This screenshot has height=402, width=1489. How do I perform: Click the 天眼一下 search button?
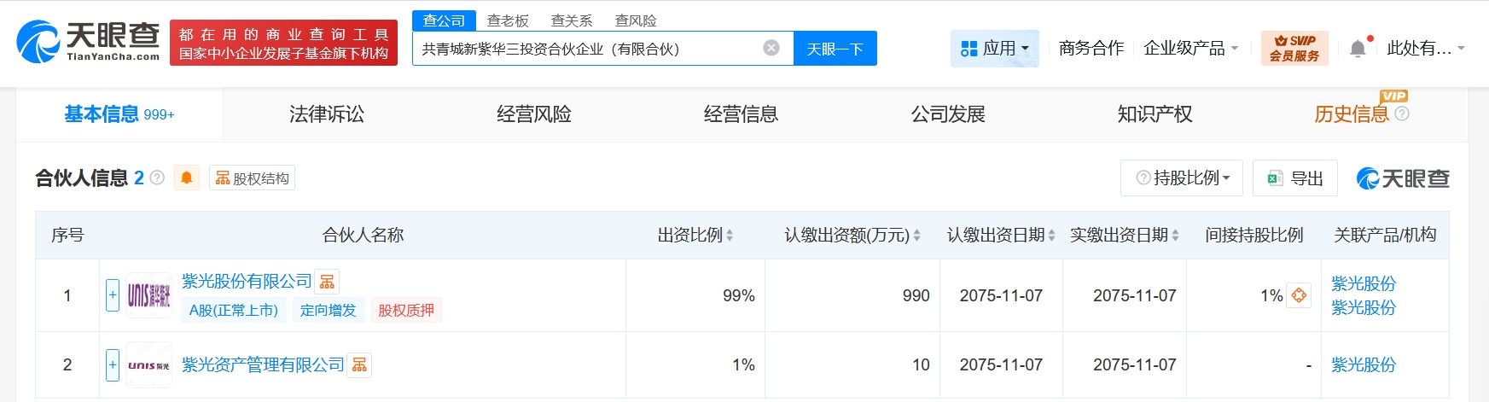pyautogui.click(x=835, y=49)
